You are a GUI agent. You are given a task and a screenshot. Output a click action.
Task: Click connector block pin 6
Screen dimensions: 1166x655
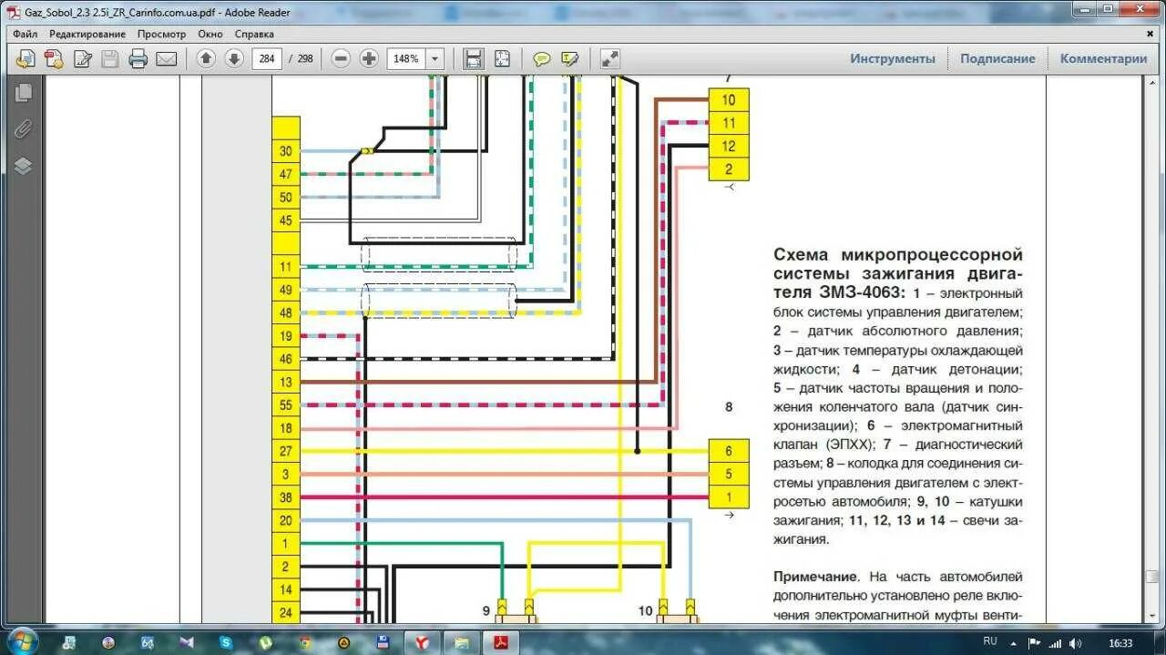[x=729, y=451]
